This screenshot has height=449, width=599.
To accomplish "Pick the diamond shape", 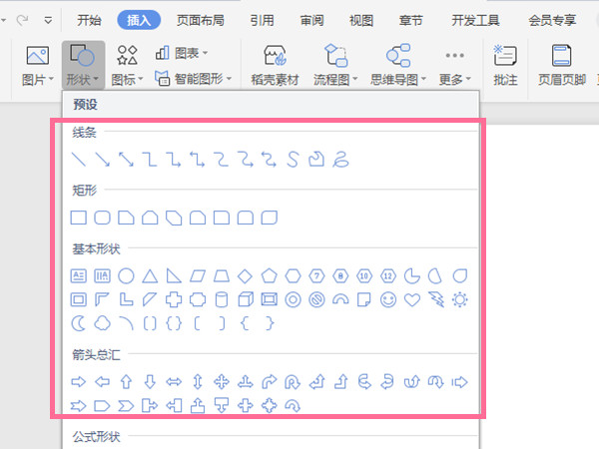I will click(245, 275).
